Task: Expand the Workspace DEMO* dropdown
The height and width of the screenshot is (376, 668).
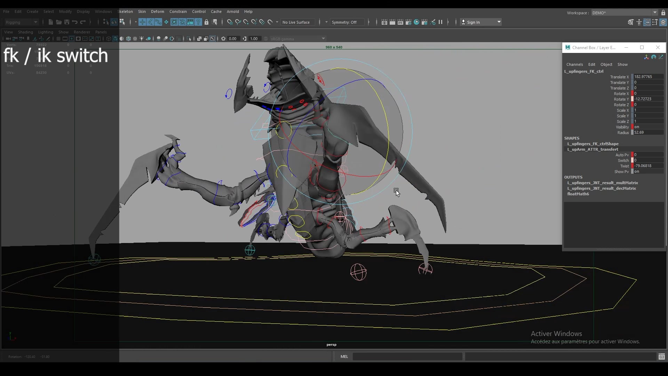Action: point(655,13)
